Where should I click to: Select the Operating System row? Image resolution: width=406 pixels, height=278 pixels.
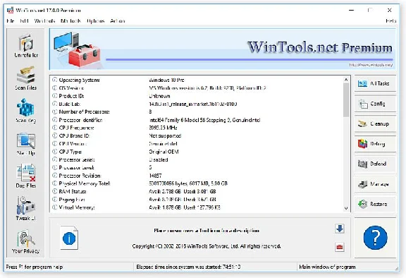point(197,80)
